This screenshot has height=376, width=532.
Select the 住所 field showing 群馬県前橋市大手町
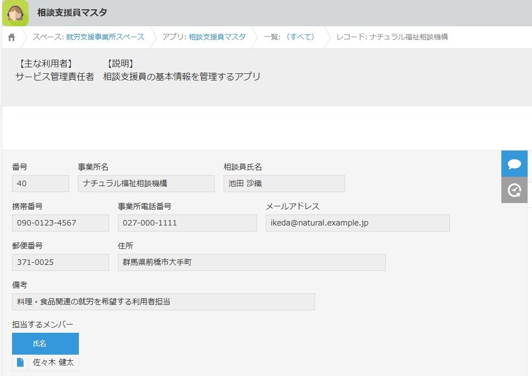click(x=252, y=262)
